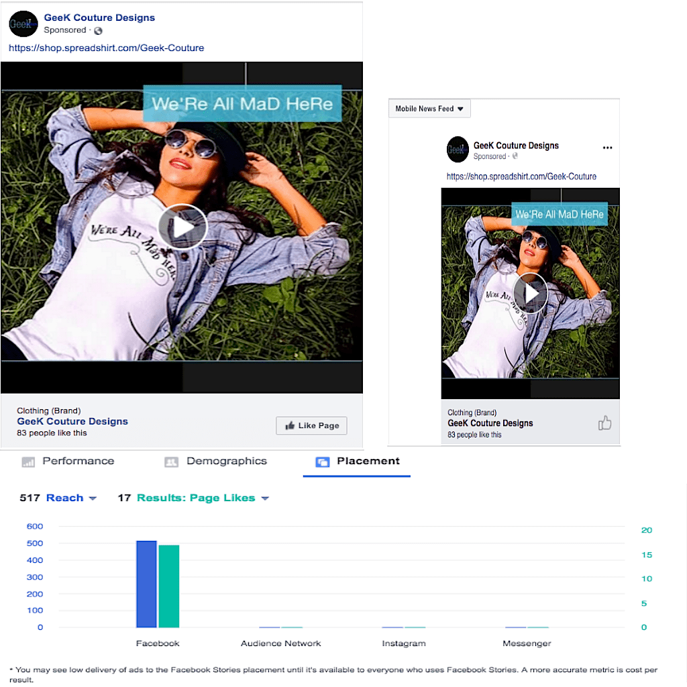687x687 pixels.
Task: Switch to the Performance tab
Action: [x=78, y=461]
